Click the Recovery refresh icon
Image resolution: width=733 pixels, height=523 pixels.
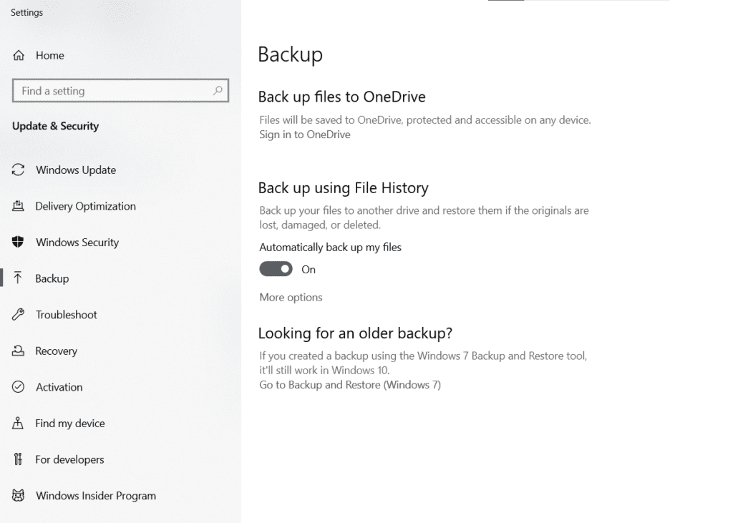[x=20, y=351]
